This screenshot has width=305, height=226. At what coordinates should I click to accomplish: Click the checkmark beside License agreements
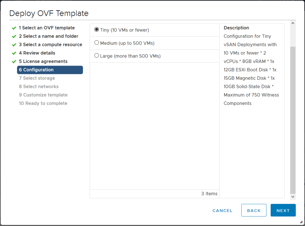click(x=14, y=61)
